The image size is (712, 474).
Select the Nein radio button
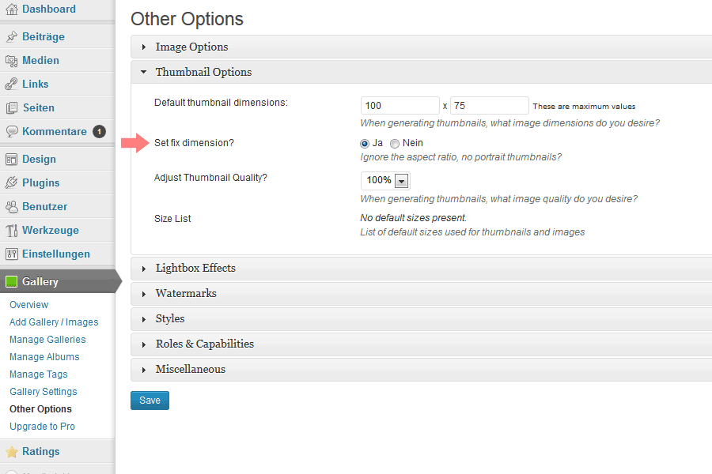pos(395,144)
